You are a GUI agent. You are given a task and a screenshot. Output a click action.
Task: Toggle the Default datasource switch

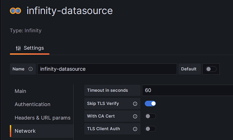211,69
